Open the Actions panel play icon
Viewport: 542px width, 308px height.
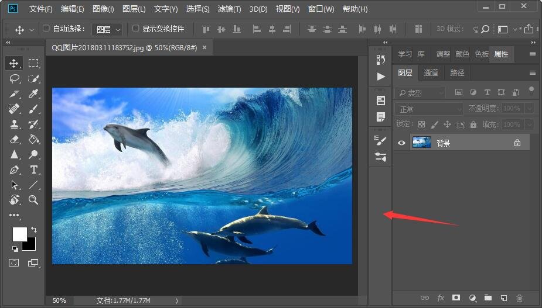click(381, 76)
